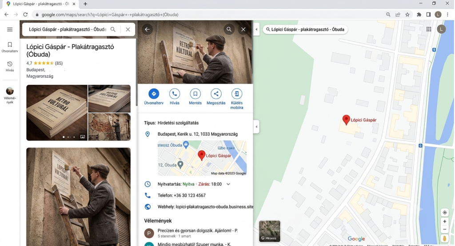Select the Lópici Gáspár browser tab
Viewport: 455px width, 246px height.
41,4
